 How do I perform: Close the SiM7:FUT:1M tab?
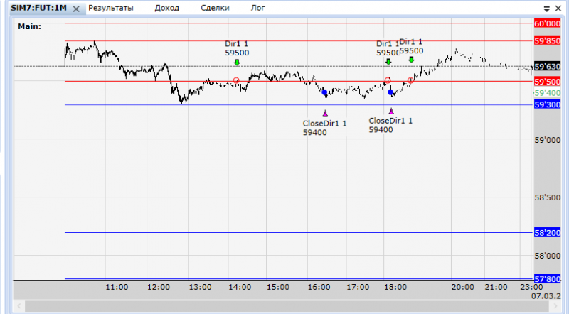[76, 9]
